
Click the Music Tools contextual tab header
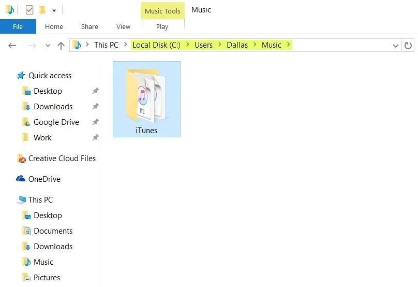pos(162,11)
